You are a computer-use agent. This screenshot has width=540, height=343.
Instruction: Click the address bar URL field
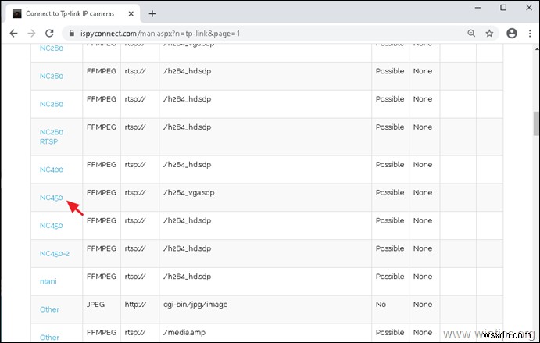pos(234,34)
